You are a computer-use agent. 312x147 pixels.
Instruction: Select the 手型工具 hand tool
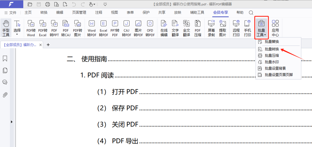[6, 28]
